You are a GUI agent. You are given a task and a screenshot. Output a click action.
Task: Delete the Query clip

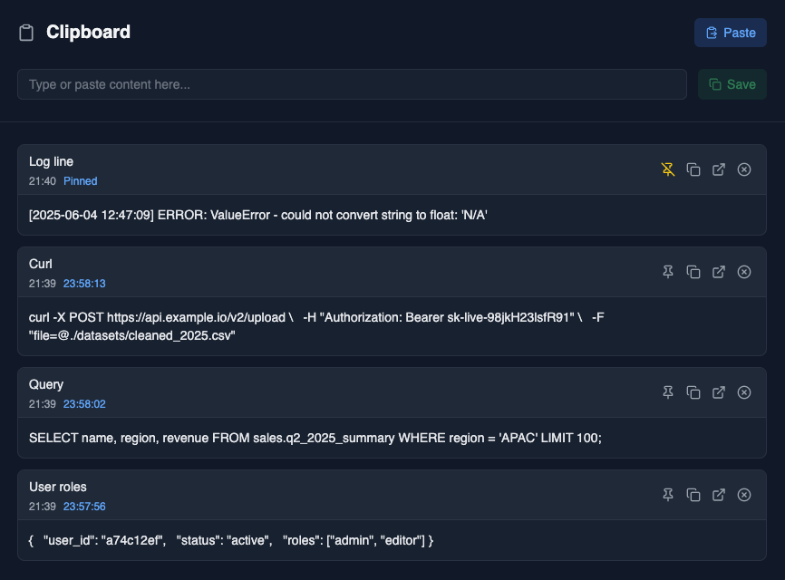pos(744,392)
